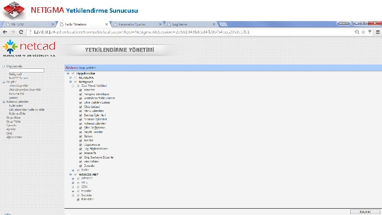Uncheck the Netigma Developer checkbox
This screenshot has height=215, width=382.
coord(81,94)
